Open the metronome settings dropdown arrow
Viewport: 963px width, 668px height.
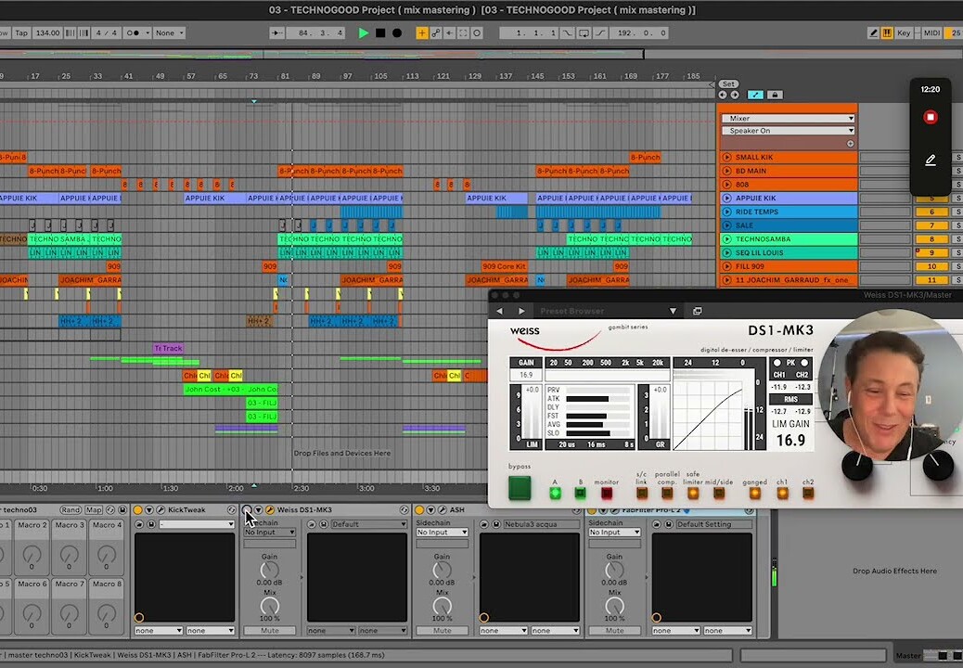(x=148, y=33)
